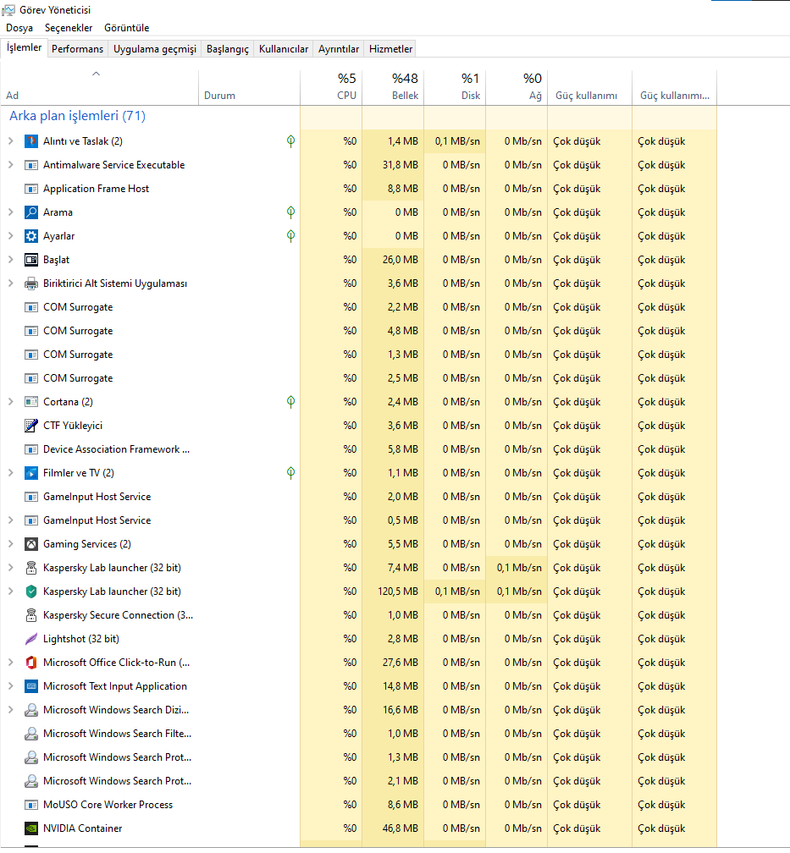Click the Görev Yöneticisi title bar icon
Screen dimensions: 790x853
click(8, 10)
